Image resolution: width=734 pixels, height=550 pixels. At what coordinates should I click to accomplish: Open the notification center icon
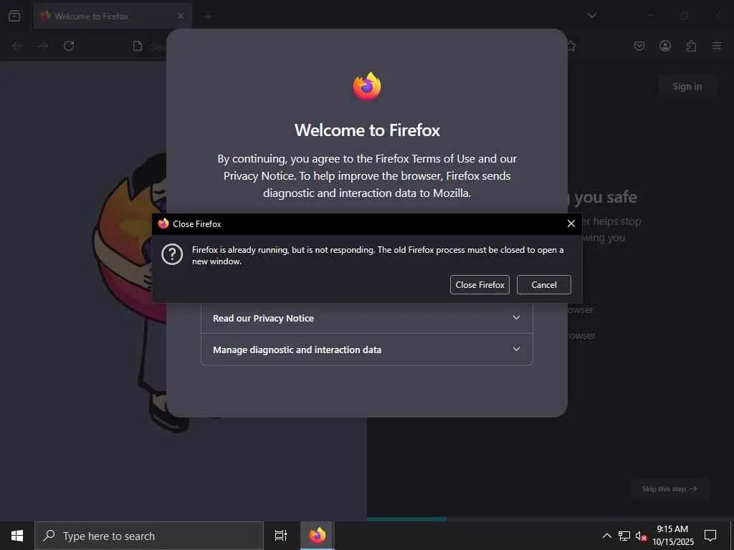coord(710,536)
